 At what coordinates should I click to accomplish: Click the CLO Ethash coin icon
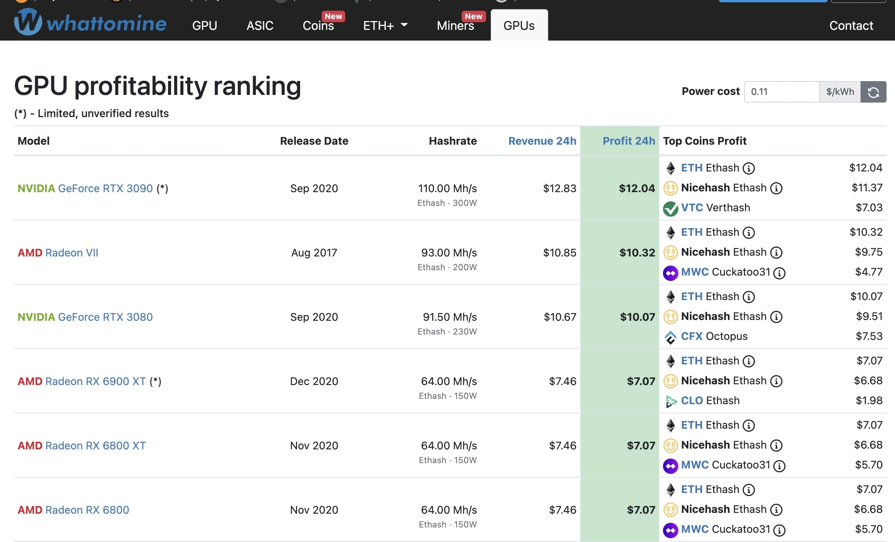(670, 401)
